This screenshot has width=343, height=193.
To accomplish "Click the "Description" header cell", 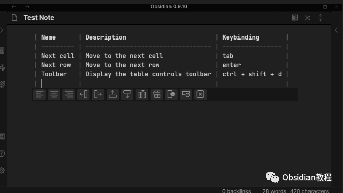I will click(106, 37).
